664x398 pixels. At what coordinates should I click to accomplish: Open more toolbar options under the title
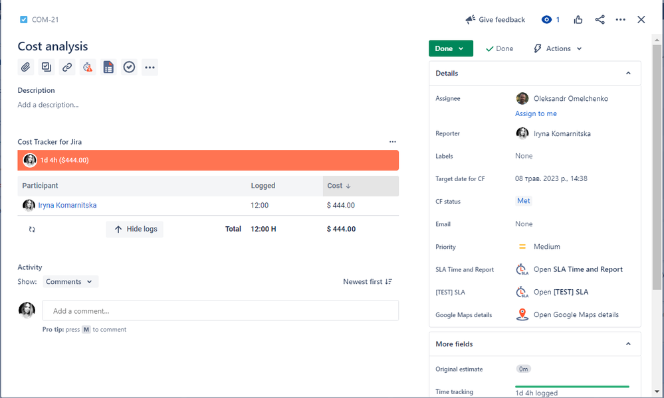pyautogui.click(x=150, y=67)
